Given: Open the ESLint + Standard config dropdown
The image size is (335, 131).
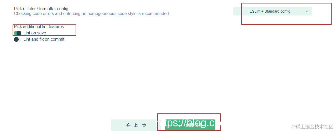Looking at the screenshot, I should [273, 11].
